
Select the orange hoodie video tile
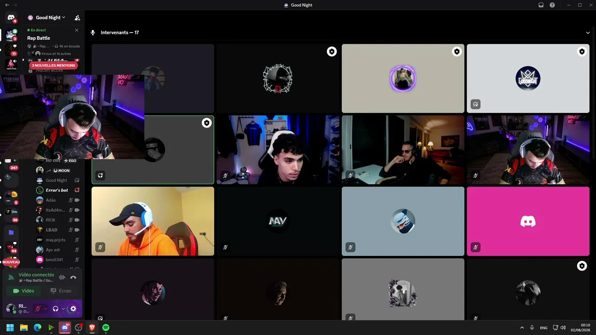pos(153,221)
